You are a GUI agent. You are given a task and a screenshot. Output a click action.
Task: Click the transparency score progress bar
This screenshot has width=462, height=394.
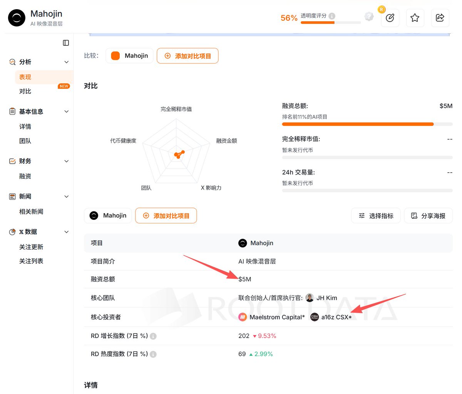(x=331, y=23)
